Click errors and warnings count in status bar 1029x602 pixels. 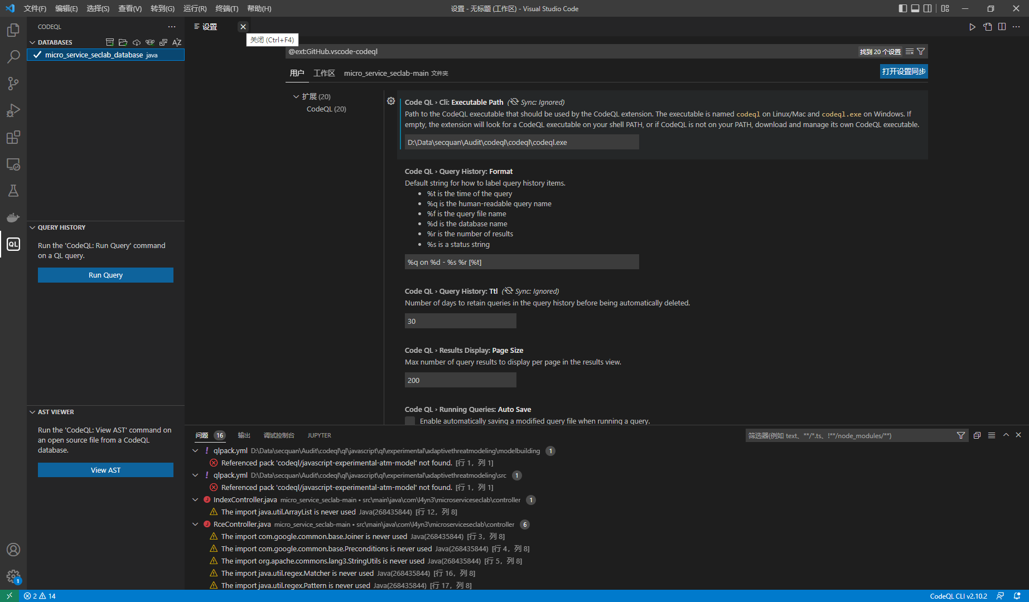(x=40, y=596)
